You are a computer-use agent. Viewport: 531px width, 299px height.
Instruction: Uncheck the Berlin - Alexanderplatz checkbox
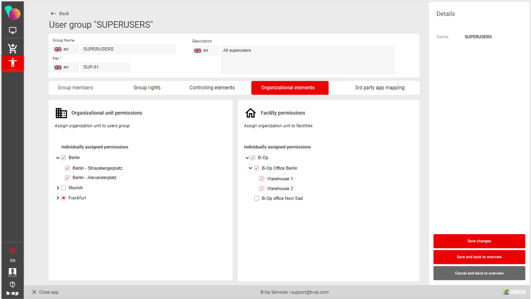67,178
